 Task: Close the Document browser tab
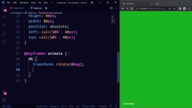[152, 4]
